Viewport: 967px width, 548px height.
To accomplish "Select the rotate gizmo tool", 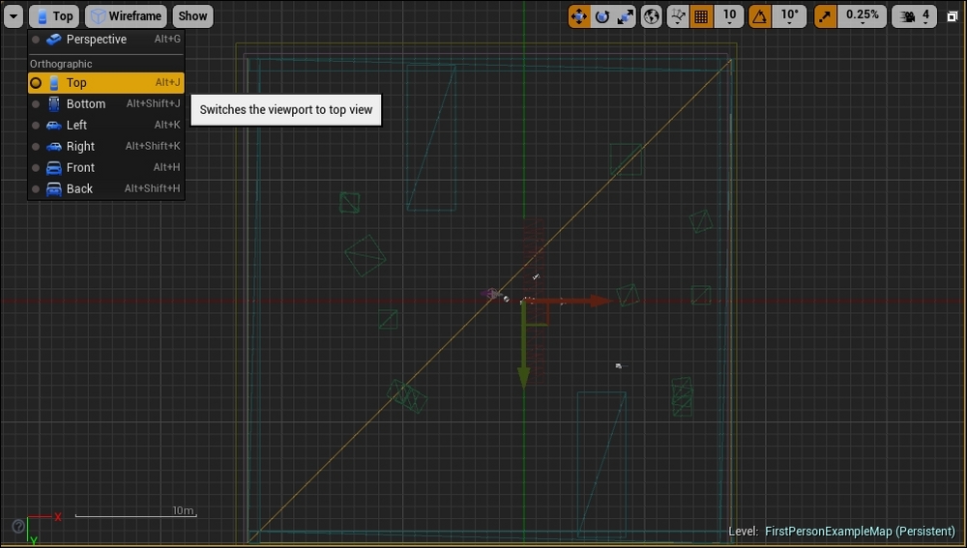I will coord(602,16).
